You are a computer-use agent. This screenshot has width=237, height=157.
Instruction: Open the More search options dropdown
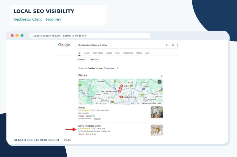(148, 53)
